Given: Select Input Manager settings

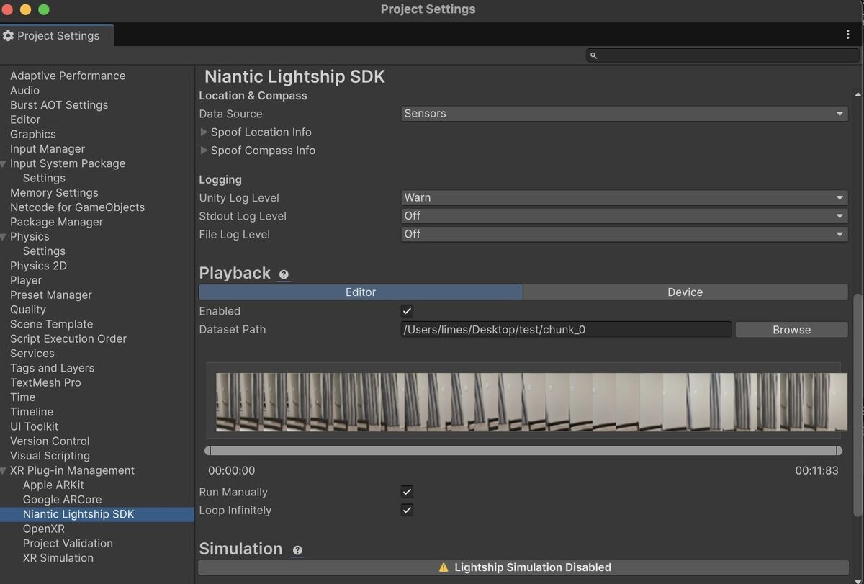Looking at the screenshot, I should coord(48,149).
